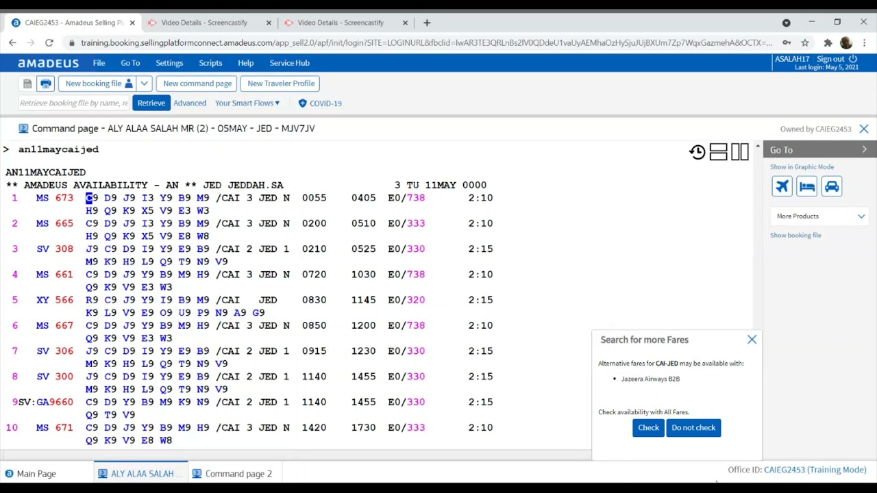Click command line an11maycaijed
877x493 pixels.
58,149
